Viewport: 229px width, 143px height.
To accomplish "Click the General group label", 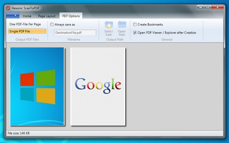I will (167, 39).
